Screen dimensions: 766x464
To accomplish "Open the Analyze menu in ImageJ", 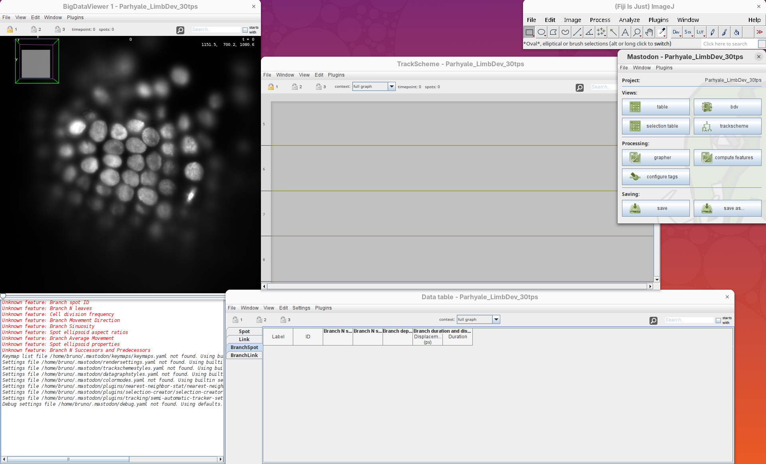I will 629,20.
